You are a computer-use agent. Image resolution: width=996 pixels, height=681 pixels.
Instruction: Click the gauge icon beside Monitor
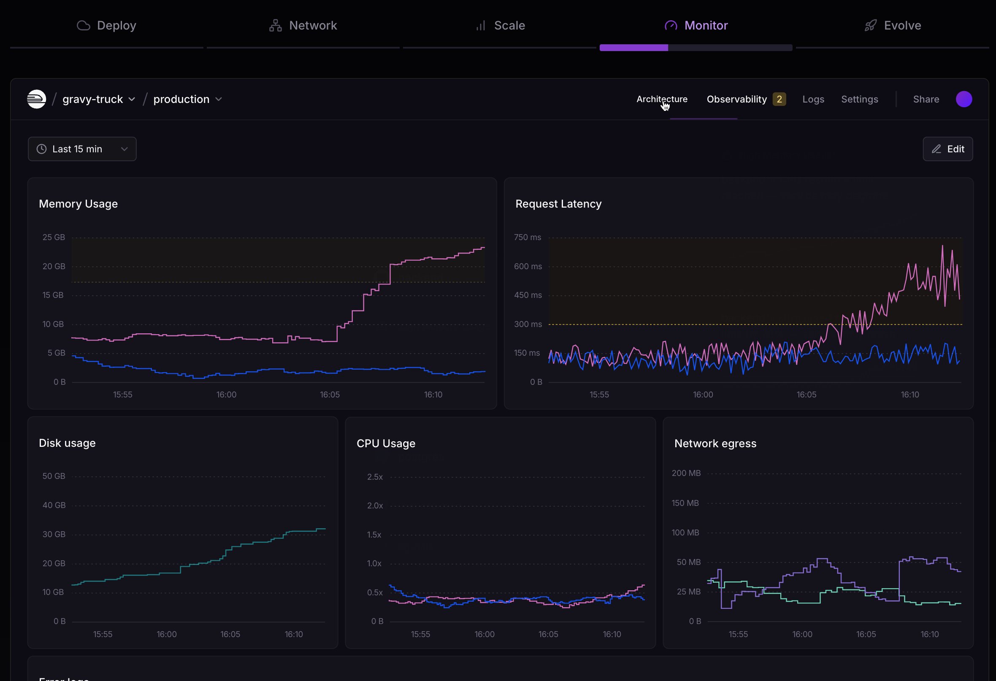point(671,26)
